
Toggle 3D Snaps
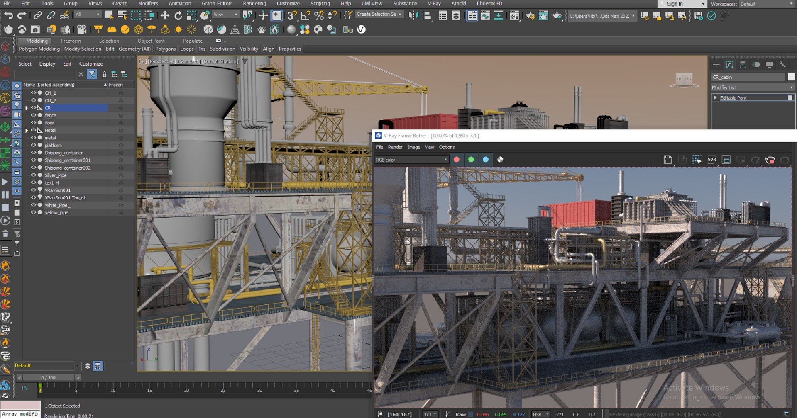(292, 16)
